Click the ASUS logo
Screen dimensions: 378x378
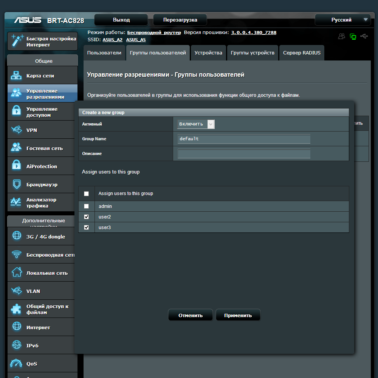pyautogui.click(x=28, y=20)
